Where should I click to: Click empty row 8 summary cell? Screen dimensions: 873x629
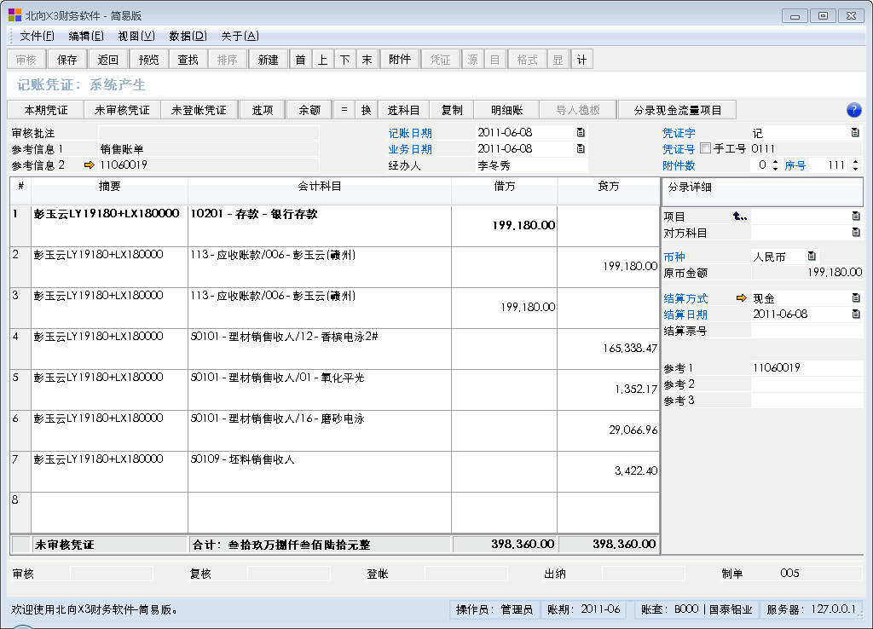point(110,513)
